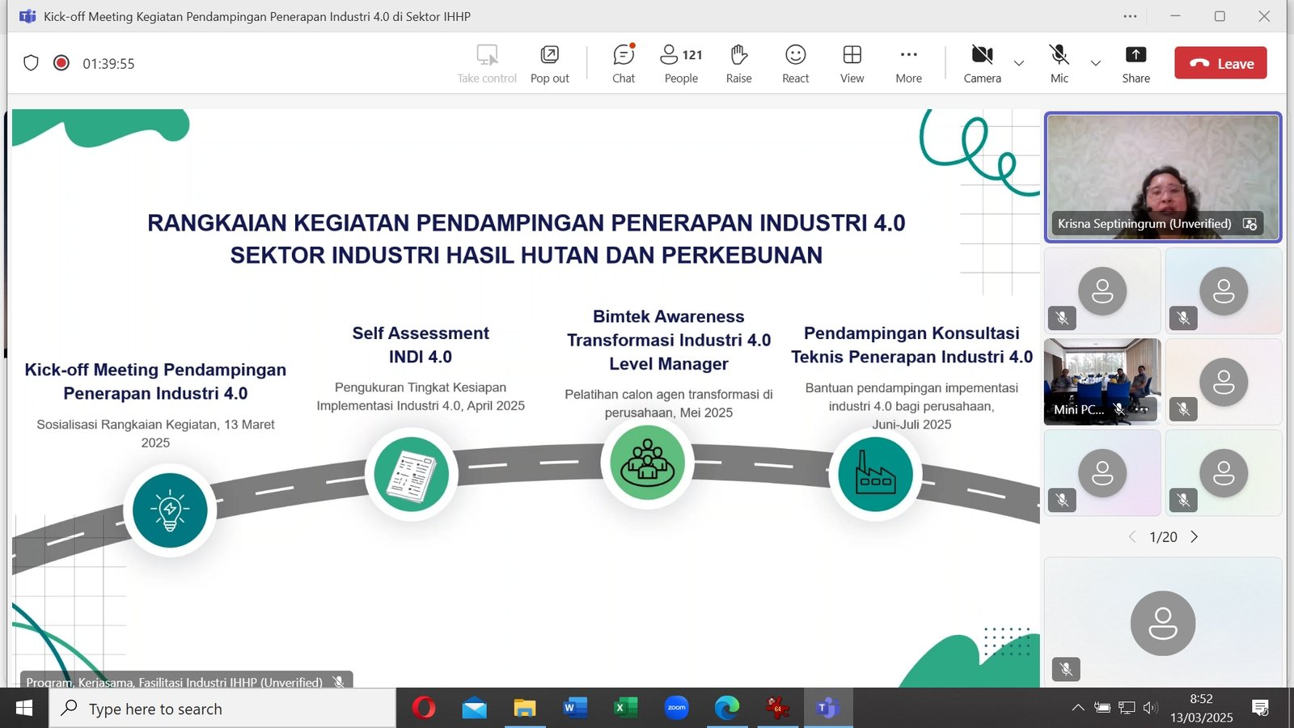Open the More actions menu in toolbar
Image resolution: width=1294 pixels, height=728 pixels.
tap(908, 64)
